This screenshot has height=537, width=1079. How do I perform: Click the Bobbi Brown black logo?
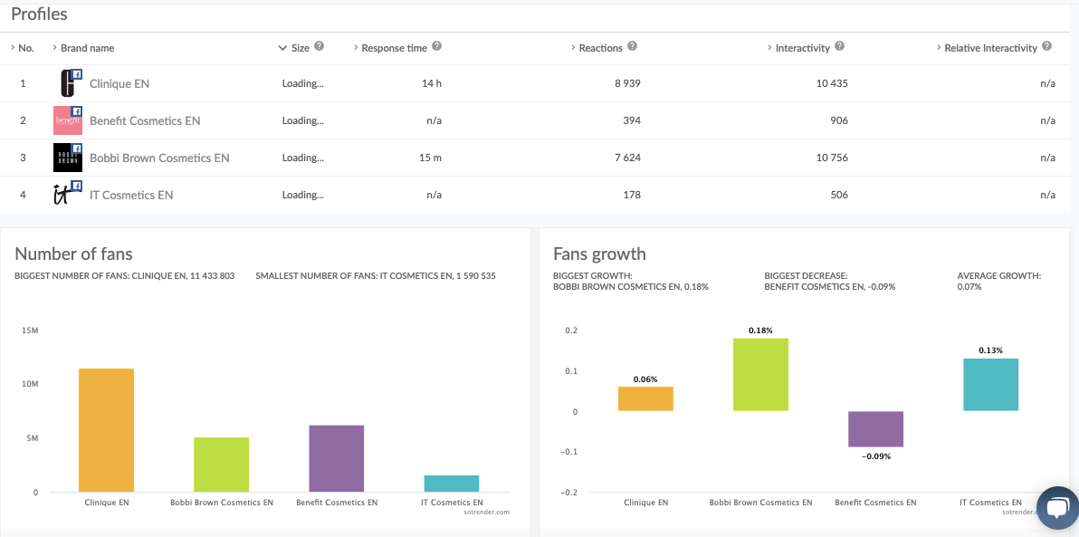point(68,158)
